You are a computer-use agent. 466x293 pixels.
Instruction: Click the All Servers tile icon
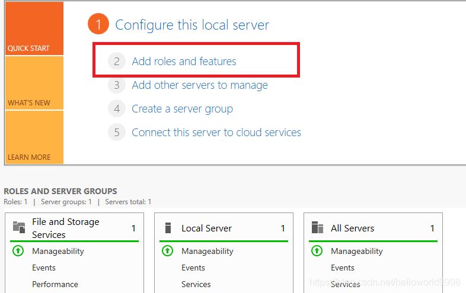pos(318,228)
